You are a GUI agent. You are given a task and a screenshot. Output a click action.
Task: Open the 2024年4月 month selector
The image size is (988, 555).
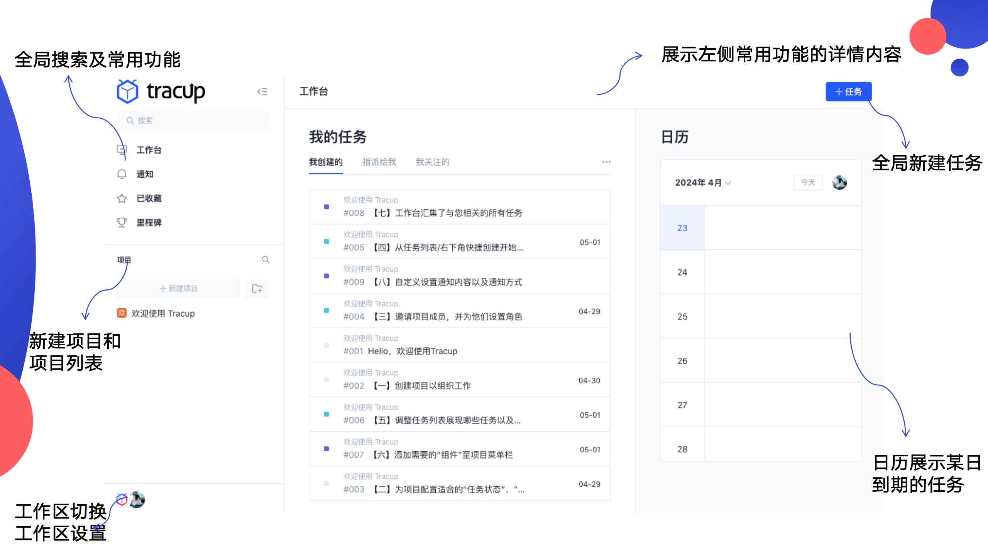(x=702, y=183)
